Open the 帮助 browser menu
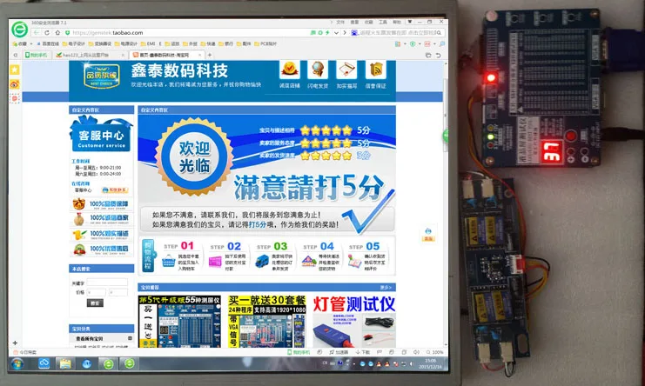Viewport: 645px width, 386px height. tap(397, 22)
